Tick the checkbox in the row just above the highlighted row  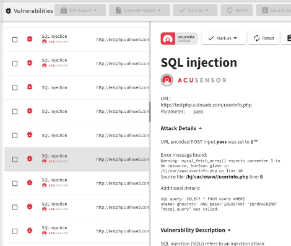[x=15, y=135]
